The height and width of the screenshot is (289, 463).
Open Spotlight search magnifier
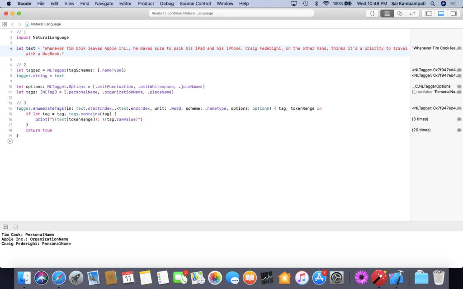coord(433,4)
